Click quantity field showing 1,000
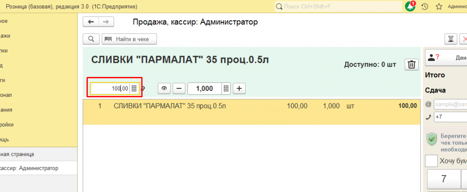The height and width of the screenshot is (192, 467). tap(205, 88)
